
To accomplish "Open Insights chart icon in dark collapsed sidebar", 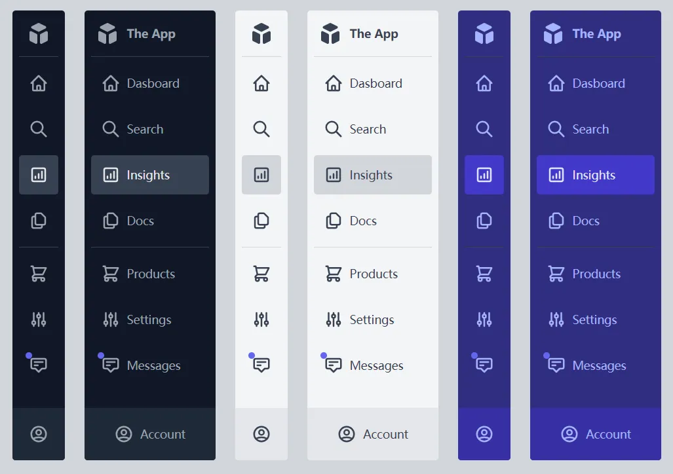I will (39, 175).
